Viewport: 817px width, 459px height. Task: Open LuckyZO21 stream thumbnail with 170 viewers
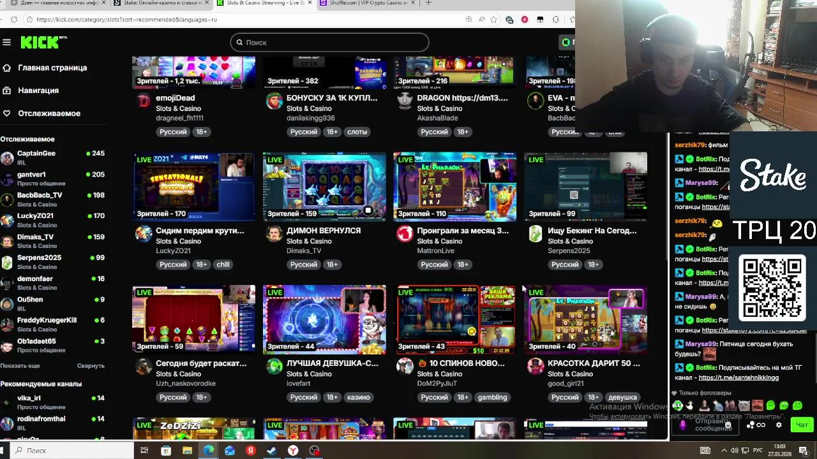point(193,187)
